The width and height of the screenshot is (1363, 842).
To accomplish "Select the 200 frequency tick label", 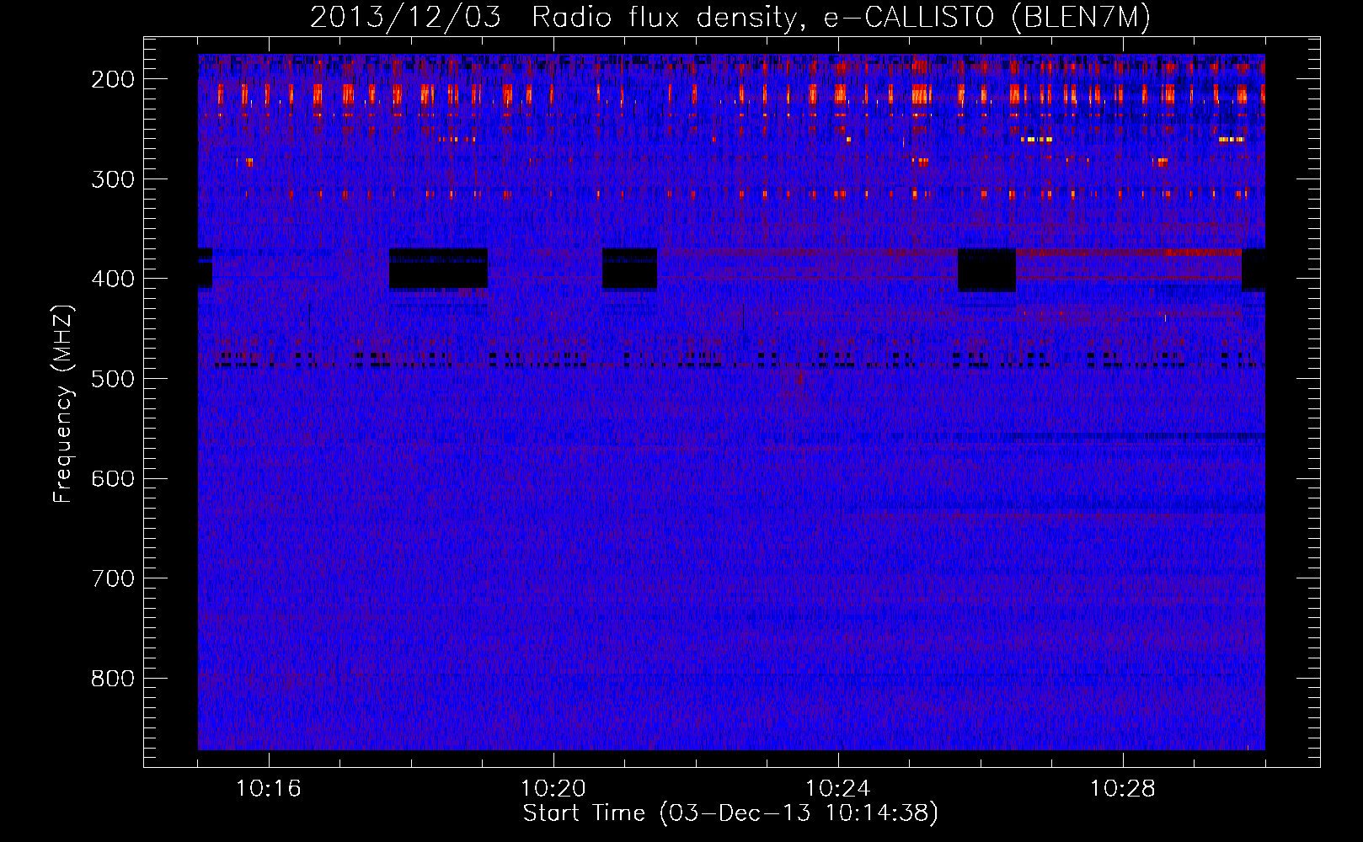I will pos(112,79).
